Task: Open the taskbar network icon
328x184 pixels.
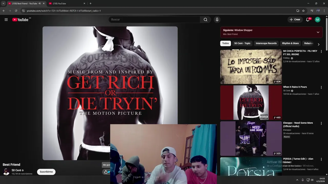Action: click(x=308, y=180)
